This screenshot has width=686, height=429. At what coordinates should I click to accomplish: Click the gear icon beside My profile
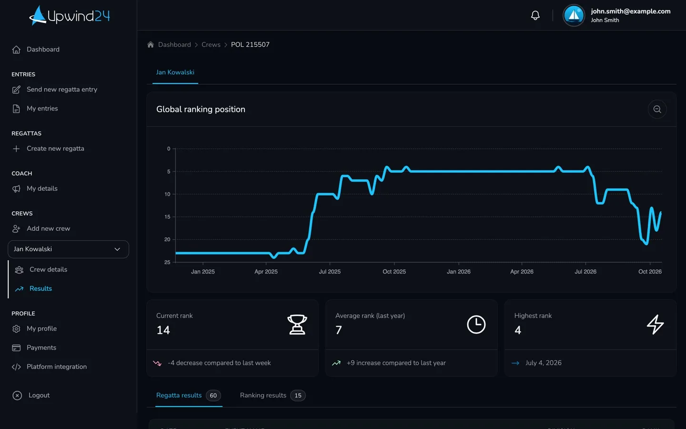(x=16, y=329)
